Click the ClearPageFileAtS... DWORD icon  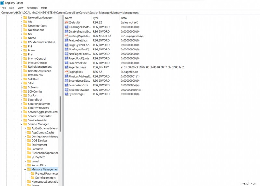[67, 27]
